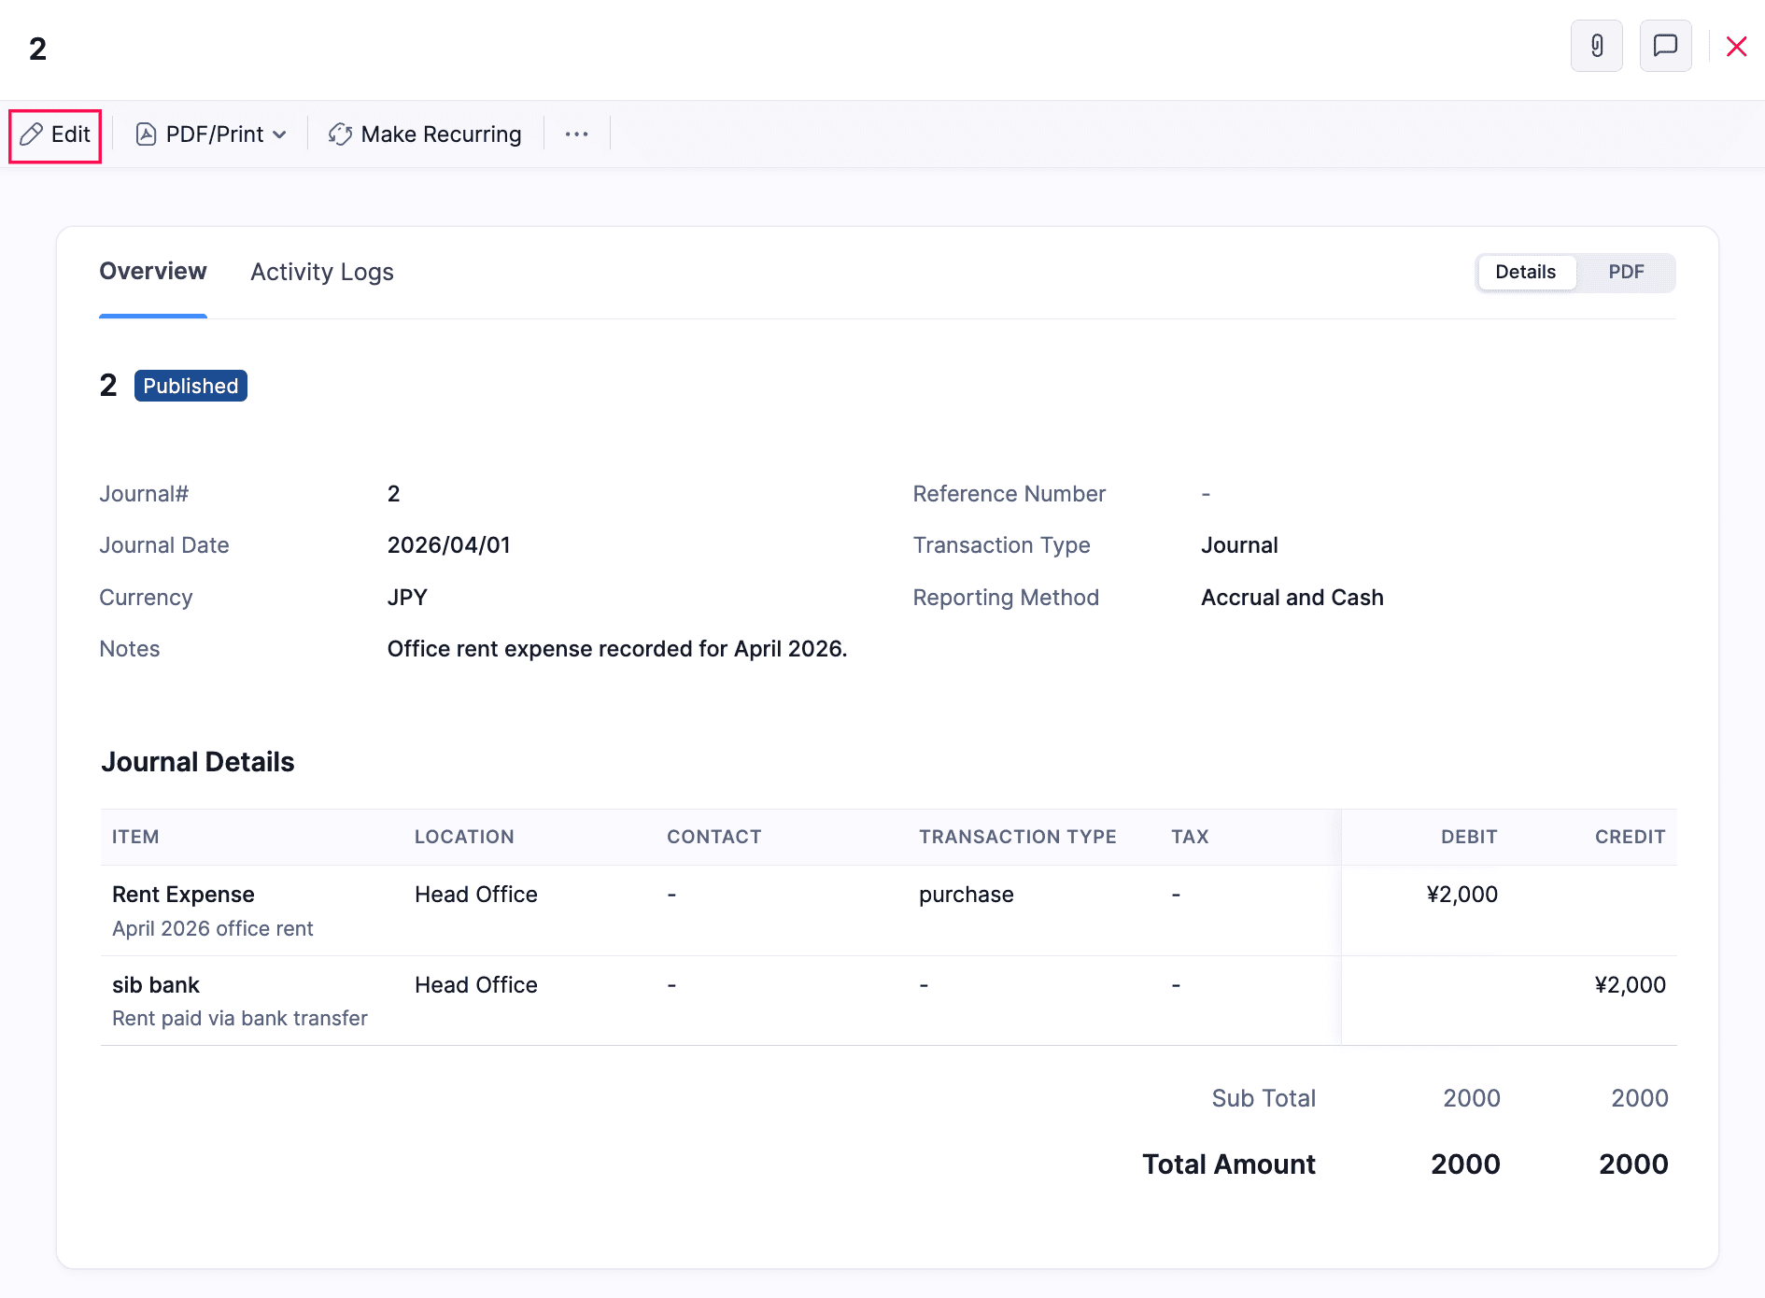Click the Published status badge
This screenshot has height=1298, width=1765.
click(191, 386)
